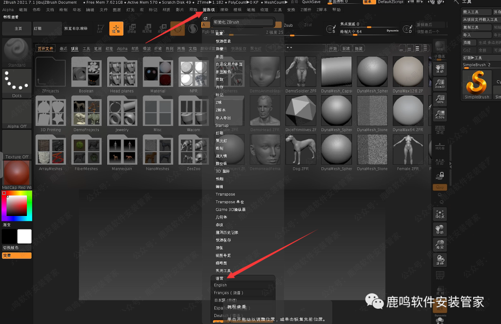Click the BPR render button icon
Screen dimensions: 501x324
point(439,46)
